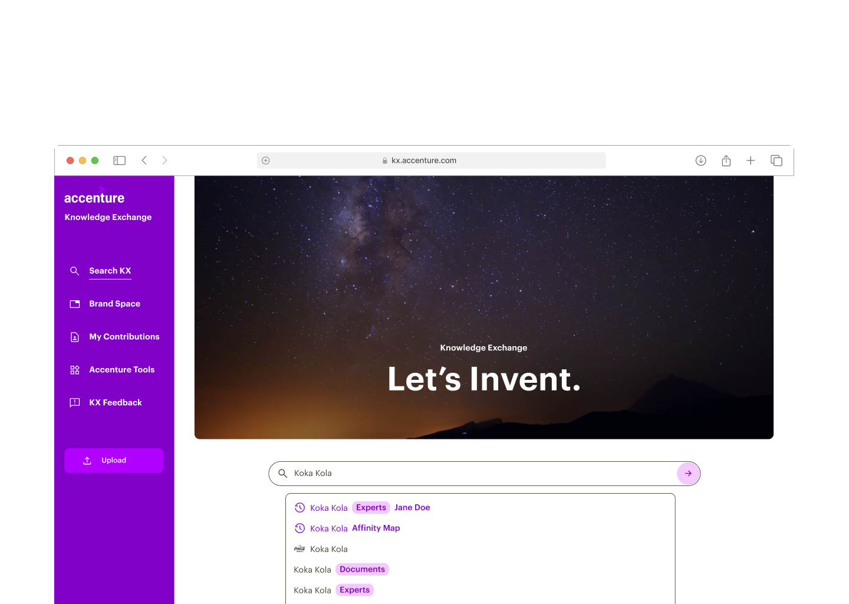This screenshot has width=849, height=604.
Task: Click the Experts tag in the last suggestion
Action: tap(354, 590)
